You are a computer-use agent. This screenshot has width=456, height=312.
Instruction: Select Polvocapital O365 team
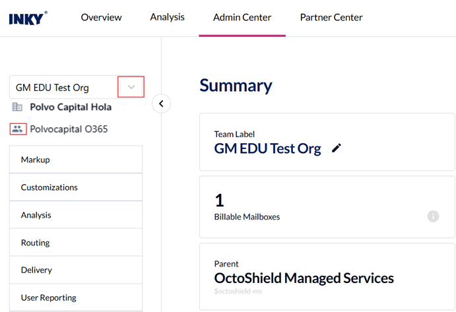tap(69, 129)
